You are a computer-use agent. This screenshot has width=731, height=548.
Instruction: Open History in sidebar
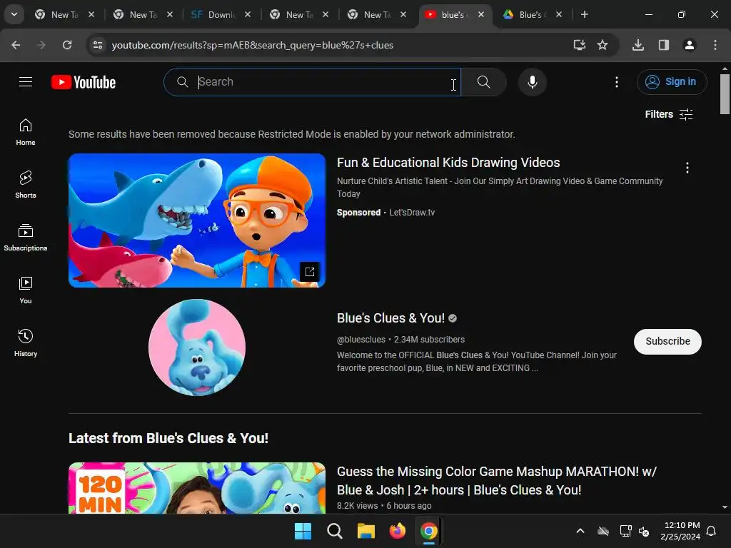[x=26, y=343]
